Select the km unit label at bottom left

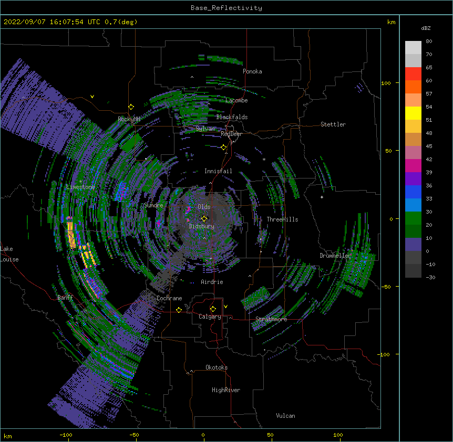tap(8, 436)
